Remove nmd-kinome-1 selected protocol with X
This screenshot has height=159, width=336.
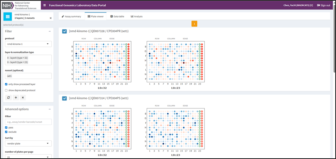pyautogui.click(x=51, y=18)
